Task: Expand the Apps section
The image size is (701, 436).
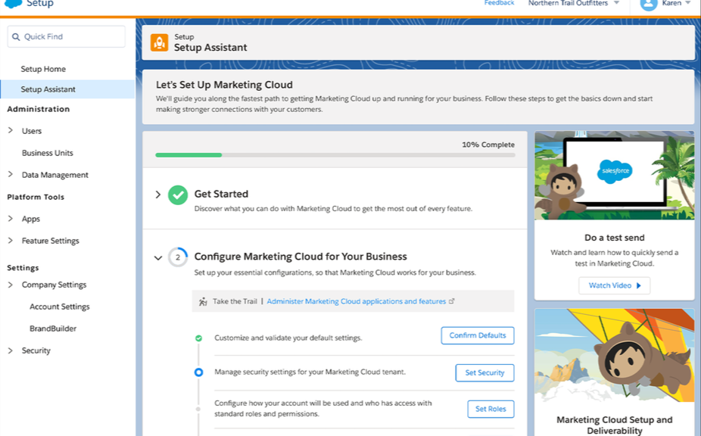Action: coord(11,218)
